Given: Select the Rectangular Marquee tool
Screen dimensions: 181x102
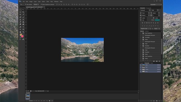Looking at the screenshot, I should [20, 10].
